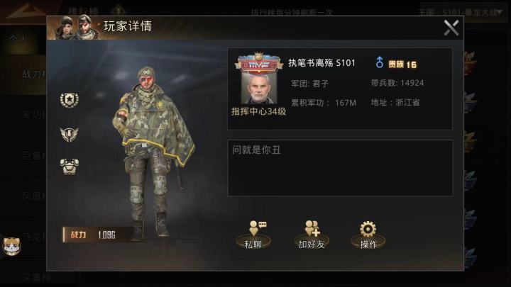Click the player's portrait thumbnail
511x287 pixels.
(x=259, y=89)
